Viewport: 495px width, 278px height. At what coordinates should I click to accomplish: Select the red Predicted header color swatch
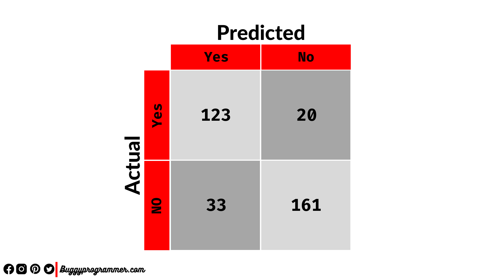(260, 55)
